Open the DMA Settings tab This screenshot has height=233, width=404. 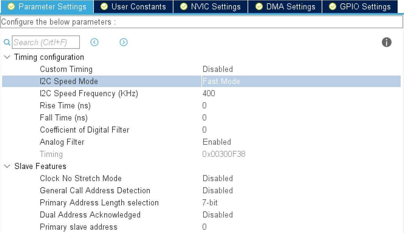tap(285, 7)
